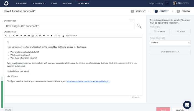Go to the Preview step
Image resolution: width=194 pixels, height=111 pixels.
pos(183,11)
